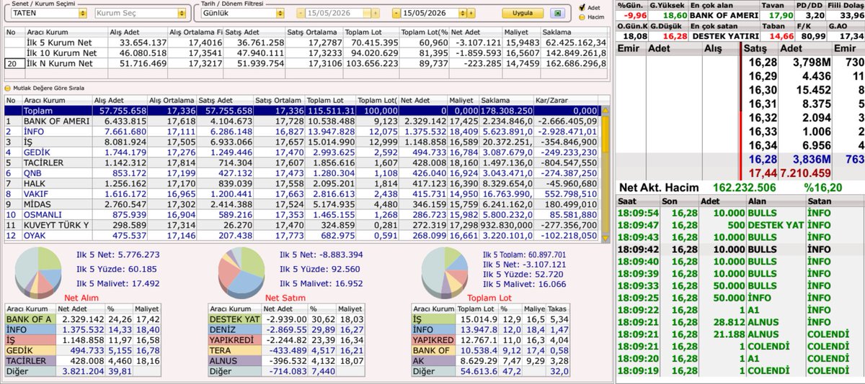This screenshot has width=865, height=384.
Task: Toggle the Adet checkbox
Action: coord(582,7)
